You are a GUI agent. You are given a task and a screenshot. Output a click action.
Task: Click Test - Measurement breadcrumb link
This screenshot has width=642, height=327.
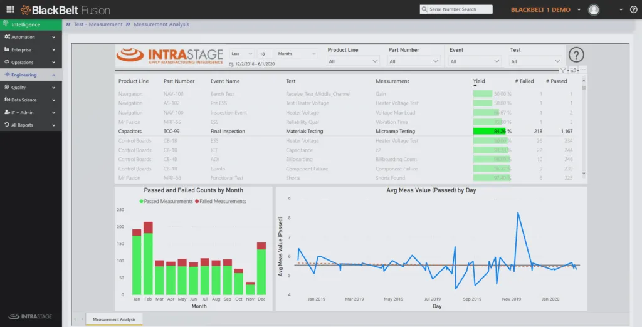[98, 24]
